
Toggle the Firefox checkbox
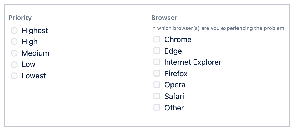pos(157,73)
